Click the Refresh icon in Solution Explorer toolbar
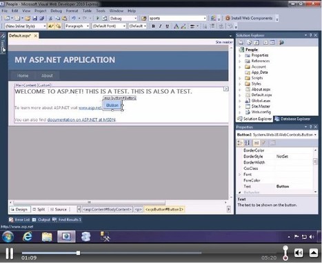Screen dimensions: 322x263 click(256, 43)
